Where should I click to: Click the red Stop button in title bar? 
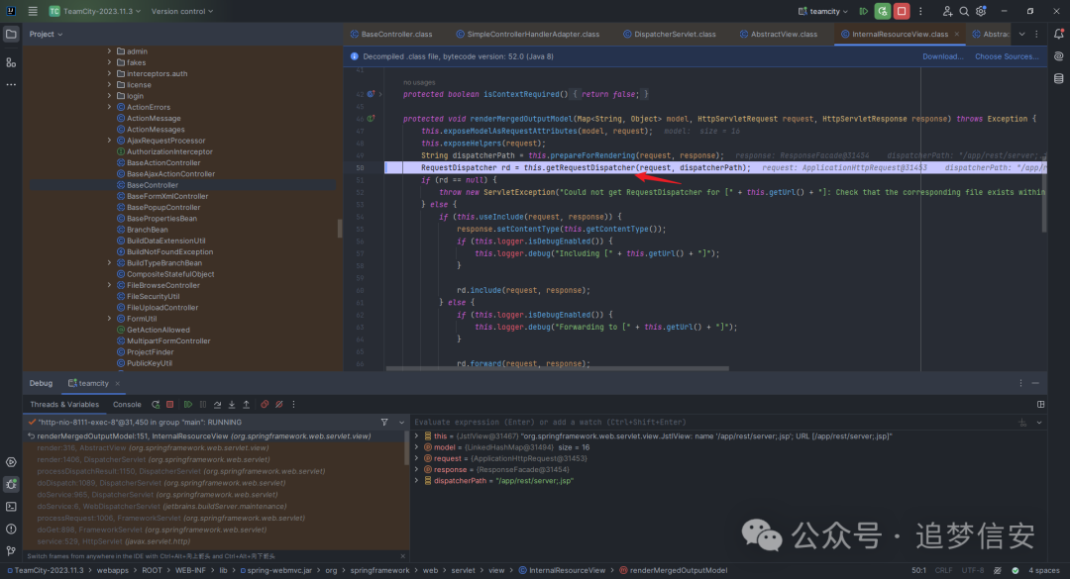point(902,11)
